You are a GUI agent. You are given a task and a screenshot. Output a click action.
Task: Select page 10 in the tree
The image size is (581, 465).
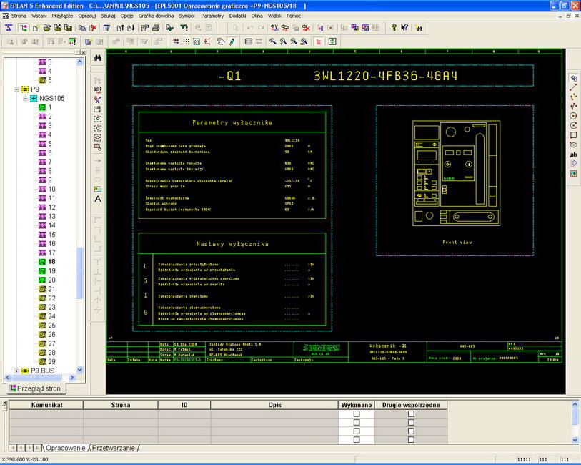[x=51, y=189]
